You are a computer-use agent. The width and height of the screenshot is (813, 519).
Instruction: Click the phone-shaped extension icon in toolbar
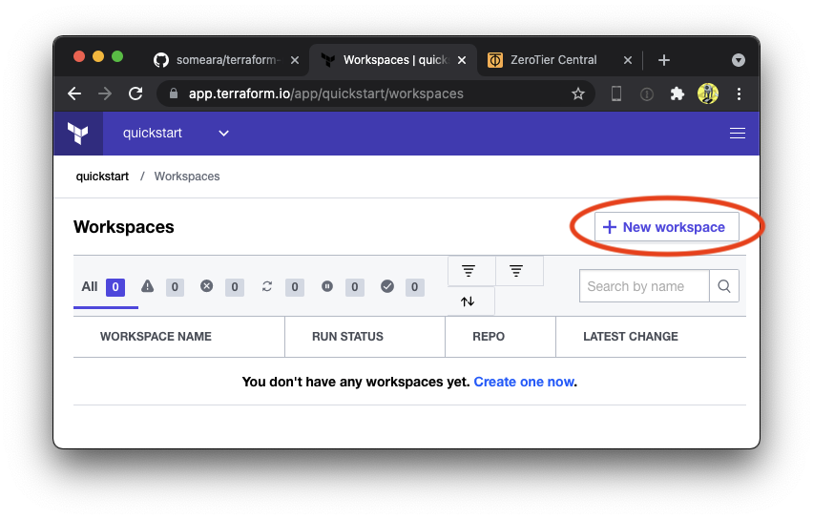pos(616,93)
